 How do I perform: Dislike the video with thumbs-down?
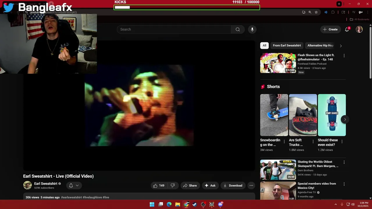coord(173,185)
